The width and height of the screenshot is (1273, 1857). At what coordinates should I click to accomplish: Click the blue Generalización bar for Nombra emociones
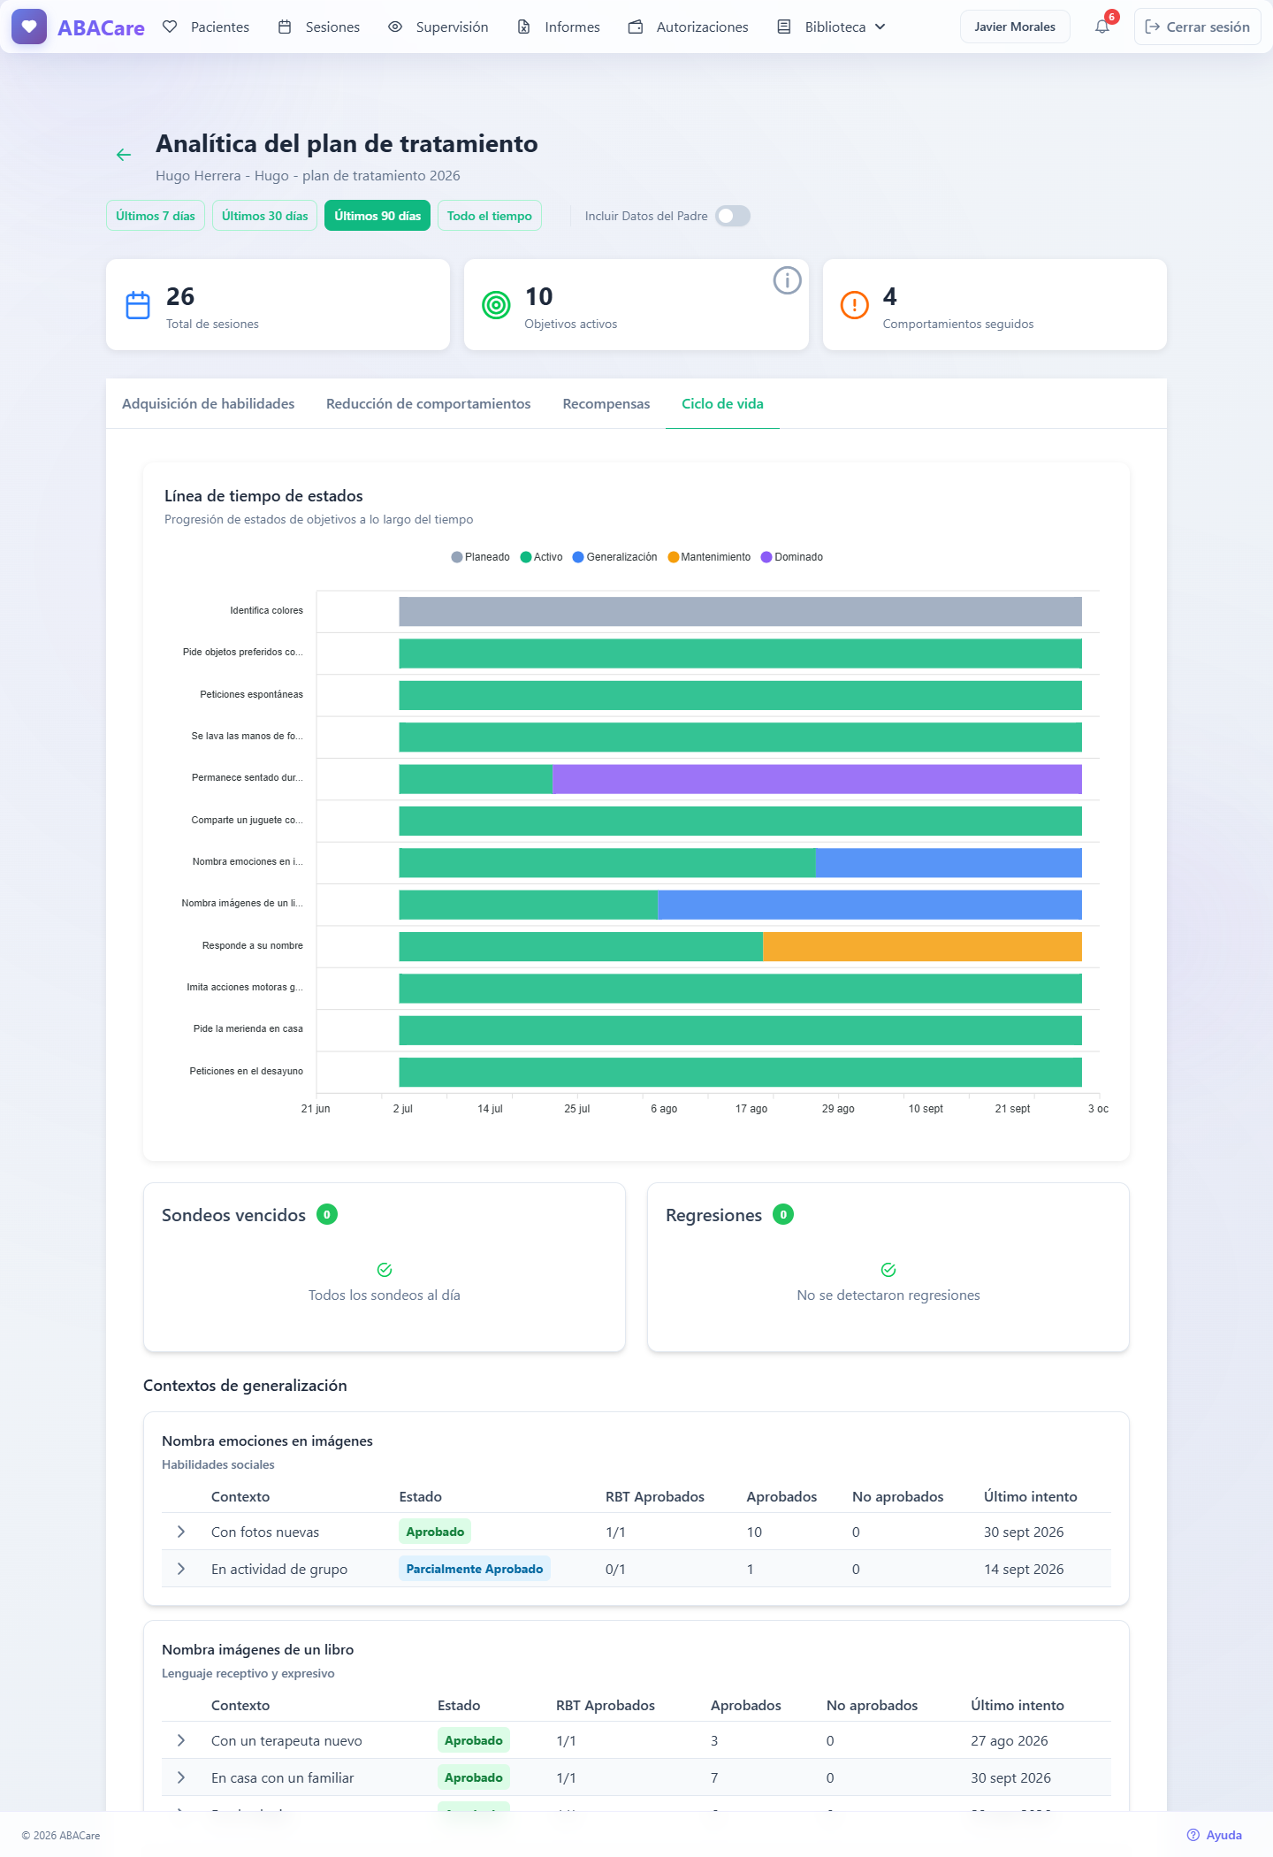point(949,863)
